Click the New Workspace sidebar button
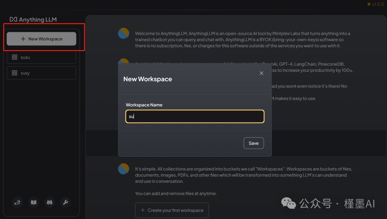 (x=42, y=39)
